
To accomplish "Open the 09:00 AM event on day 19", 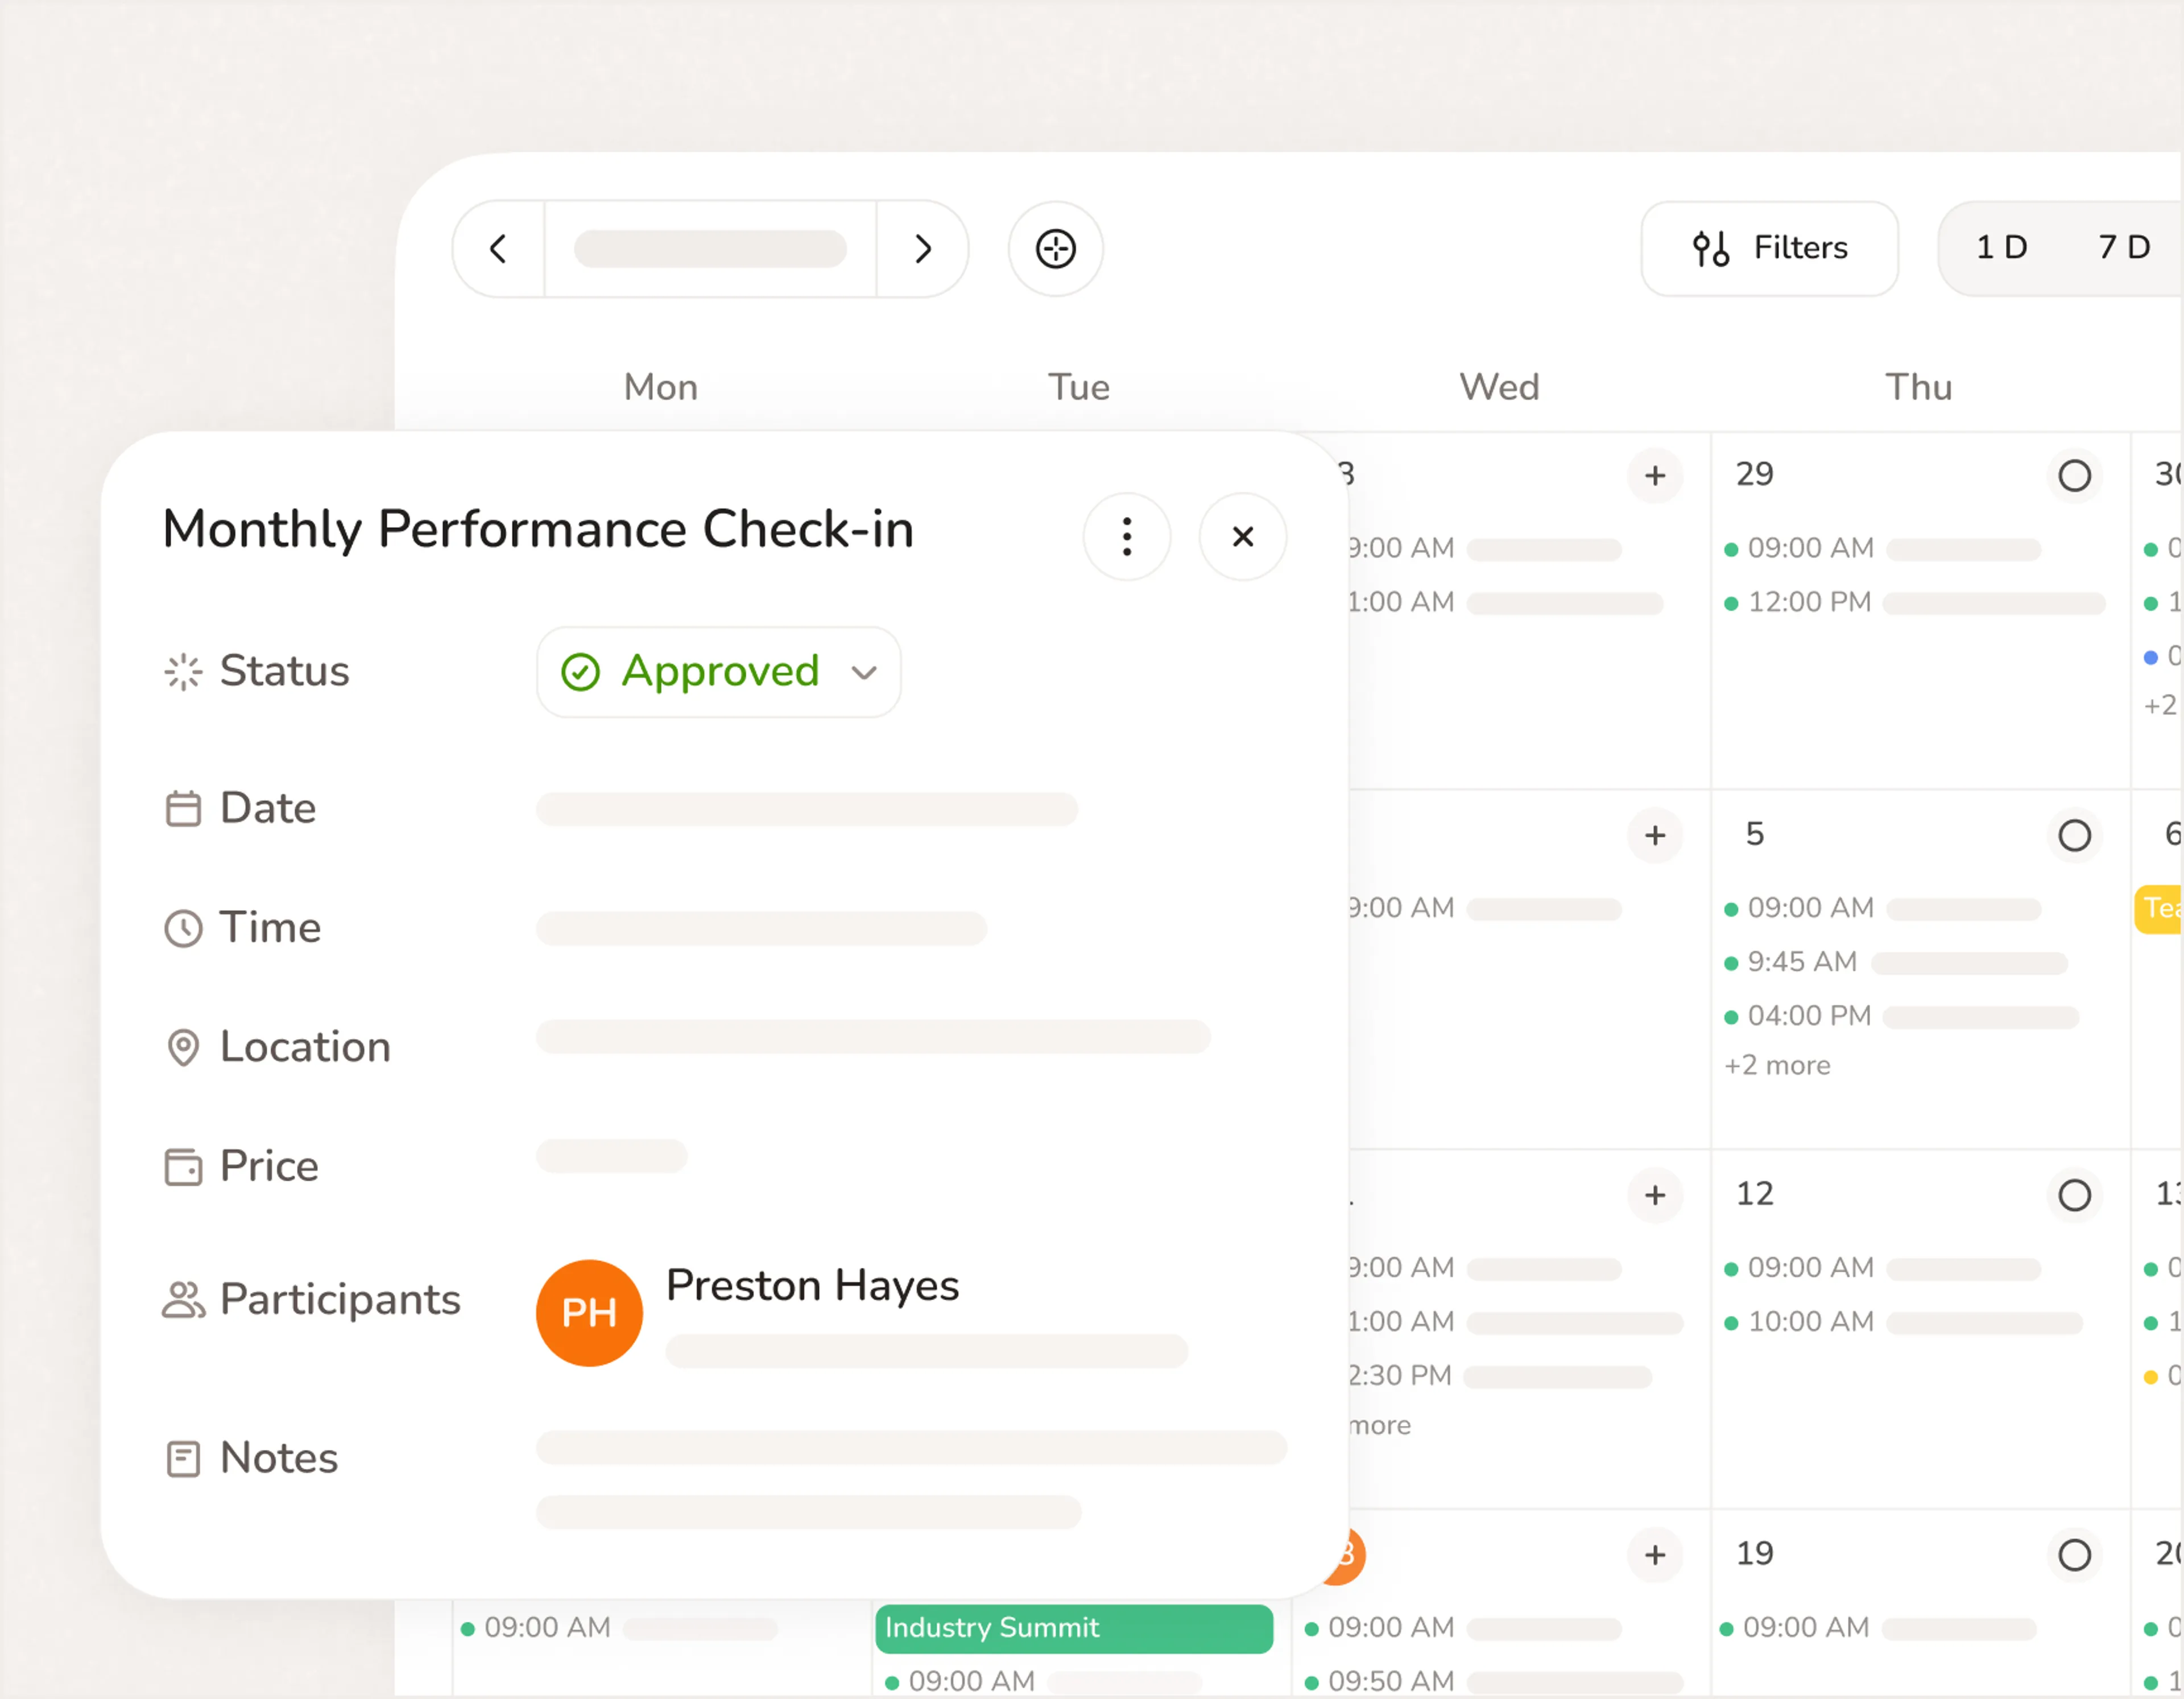I will pyautogui.click(x=1877, y=1629).
